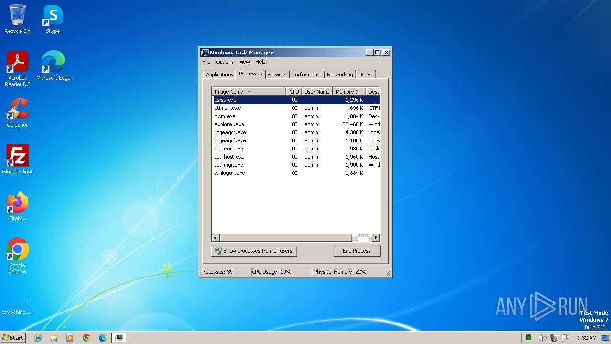
Task: Sort by the CPU column header
Action: (294, 92)
